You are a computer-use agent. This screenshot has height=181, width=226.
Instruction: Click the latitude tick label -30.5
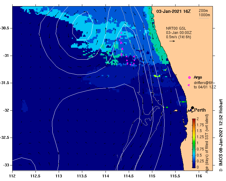click(x=5, y=28)
